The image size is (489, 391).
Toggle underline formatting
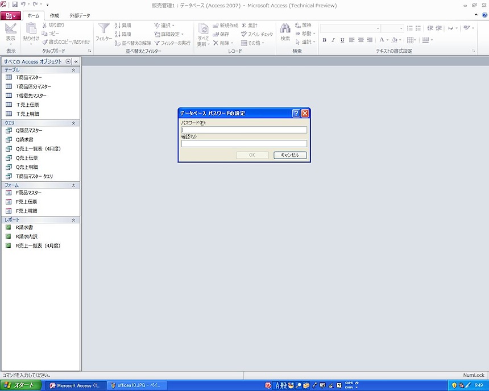pyautogui.click(x=342, y=40)
